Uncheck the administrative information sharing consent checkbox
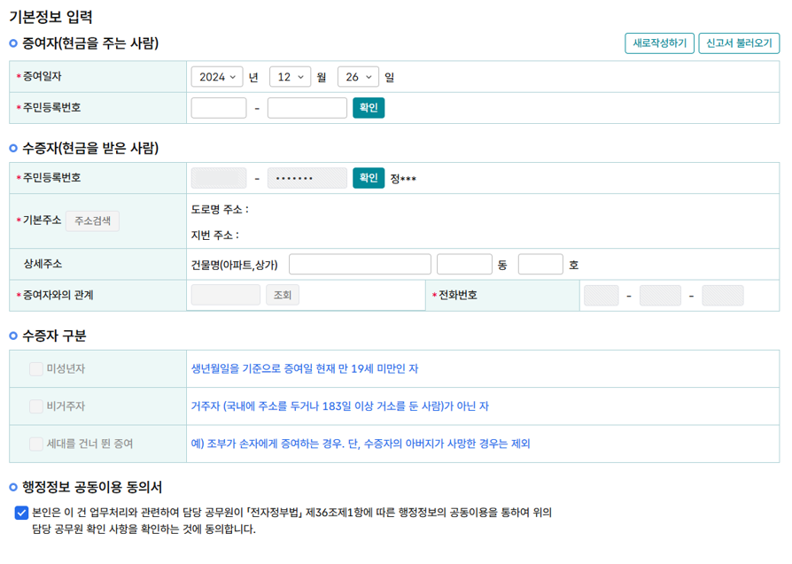The image size is (792, 564). [21, 510]
